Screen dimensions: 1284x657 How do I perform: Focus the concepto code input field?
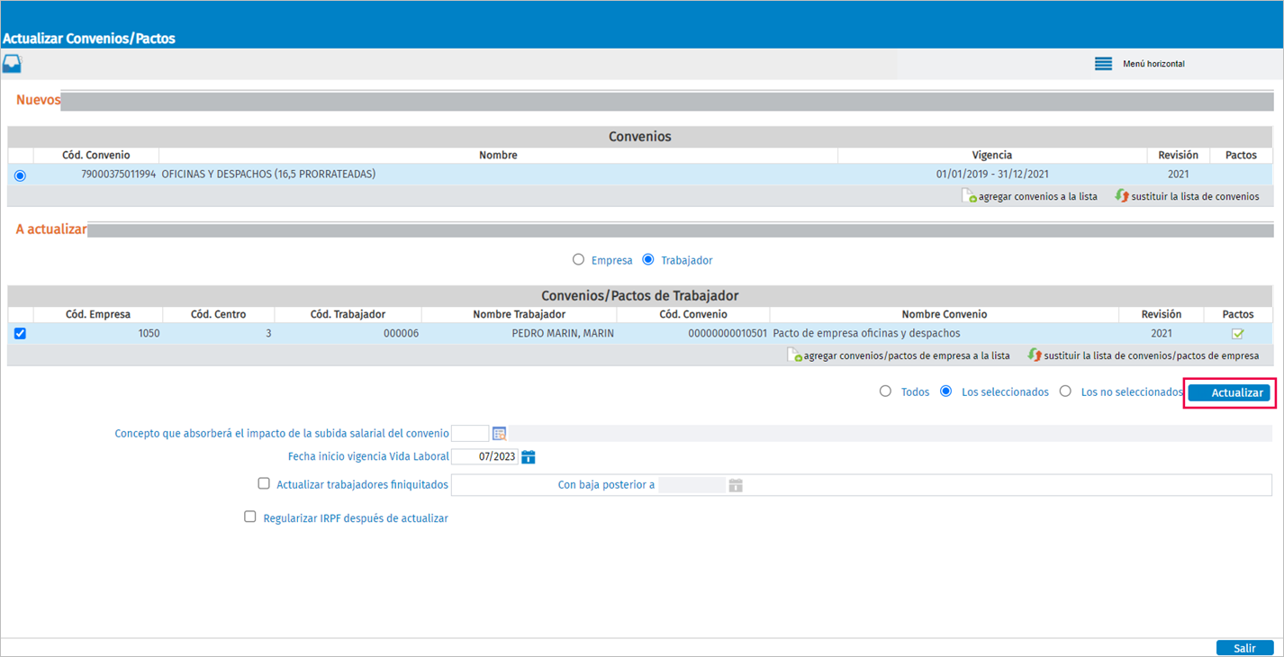(470, 434)
